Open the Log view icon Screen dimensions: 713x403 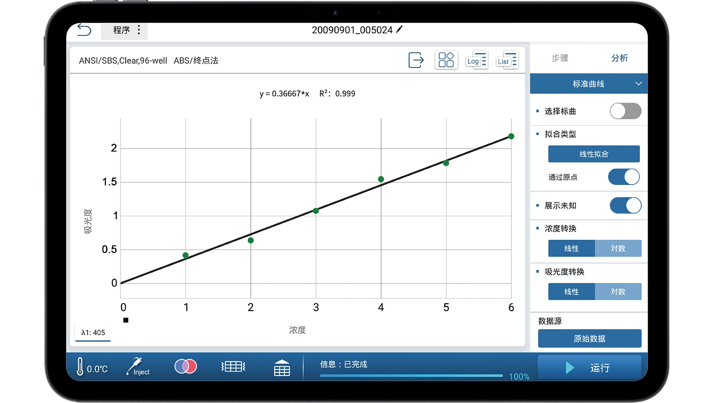click(x=477, y=60)
